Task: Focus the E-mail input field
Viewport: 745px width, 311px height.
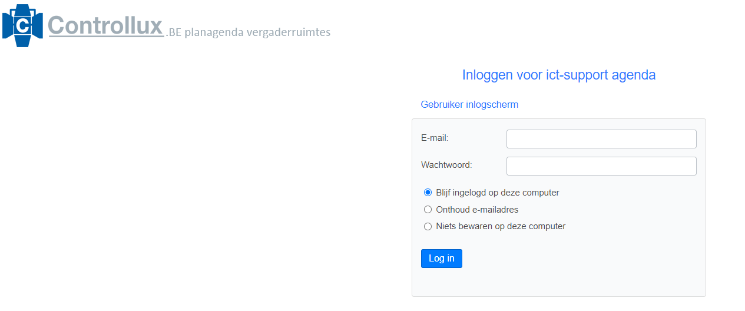Action: [601, 139]
